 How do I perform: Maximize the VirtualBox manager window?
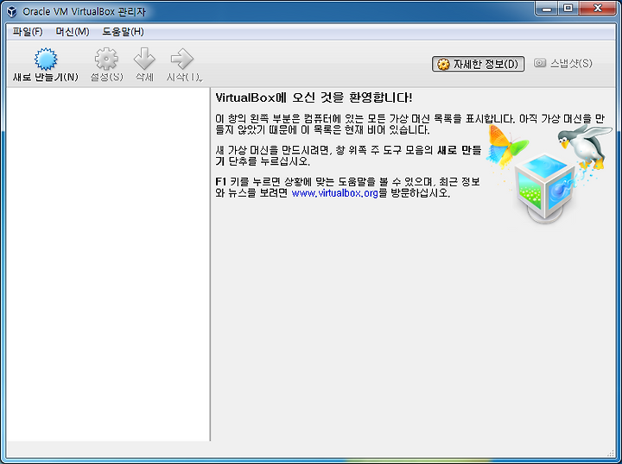point(568,9)
